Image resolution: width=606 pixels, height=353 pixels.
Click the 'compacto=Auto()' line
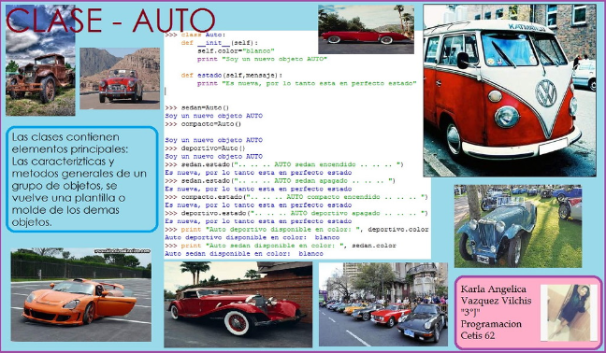203,124
